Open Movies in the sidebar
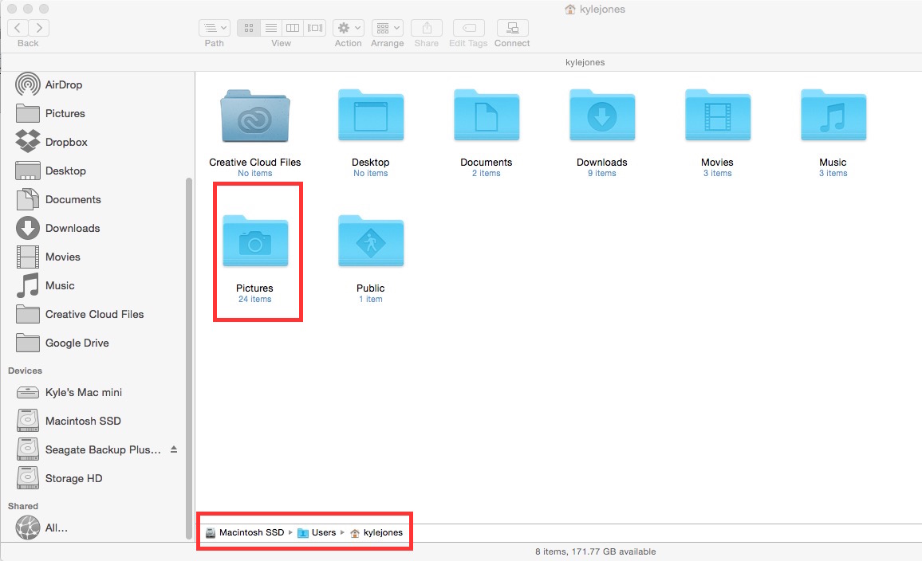The width and height of the screenshot is (922, 561). point(62,257)
